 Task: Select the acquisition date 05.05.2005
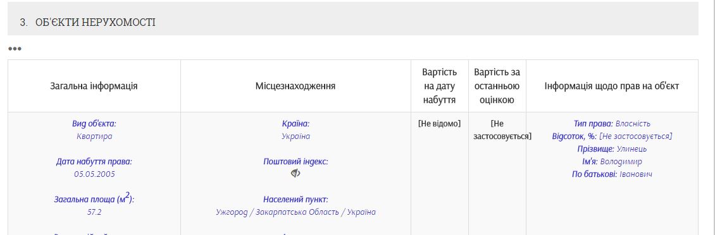94,174
